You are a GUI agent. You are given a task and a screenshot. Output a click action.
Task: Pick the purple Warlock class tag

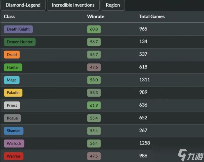(x=14, y=143)
